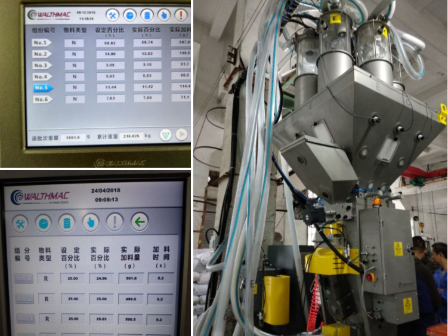Tap set percentage 5.62 field

tap(110, 76)
